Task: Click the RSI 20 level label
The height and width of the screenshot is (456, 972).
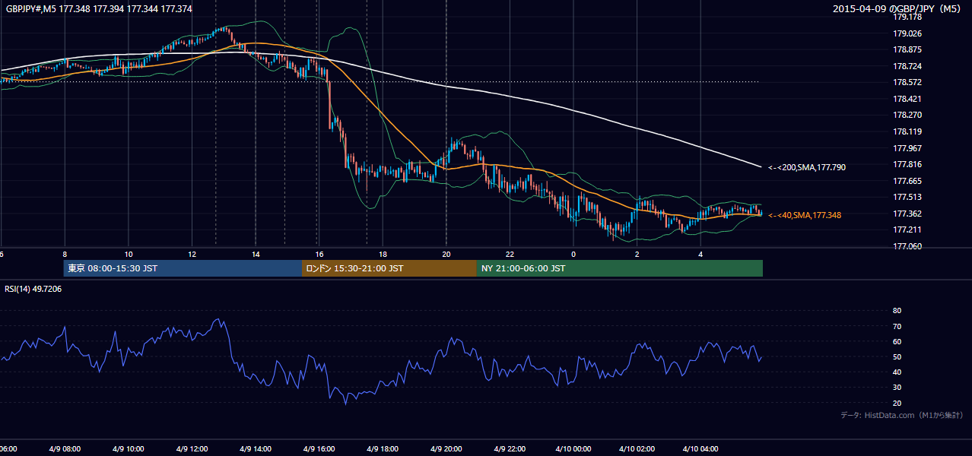Action: tap(897, 403)
